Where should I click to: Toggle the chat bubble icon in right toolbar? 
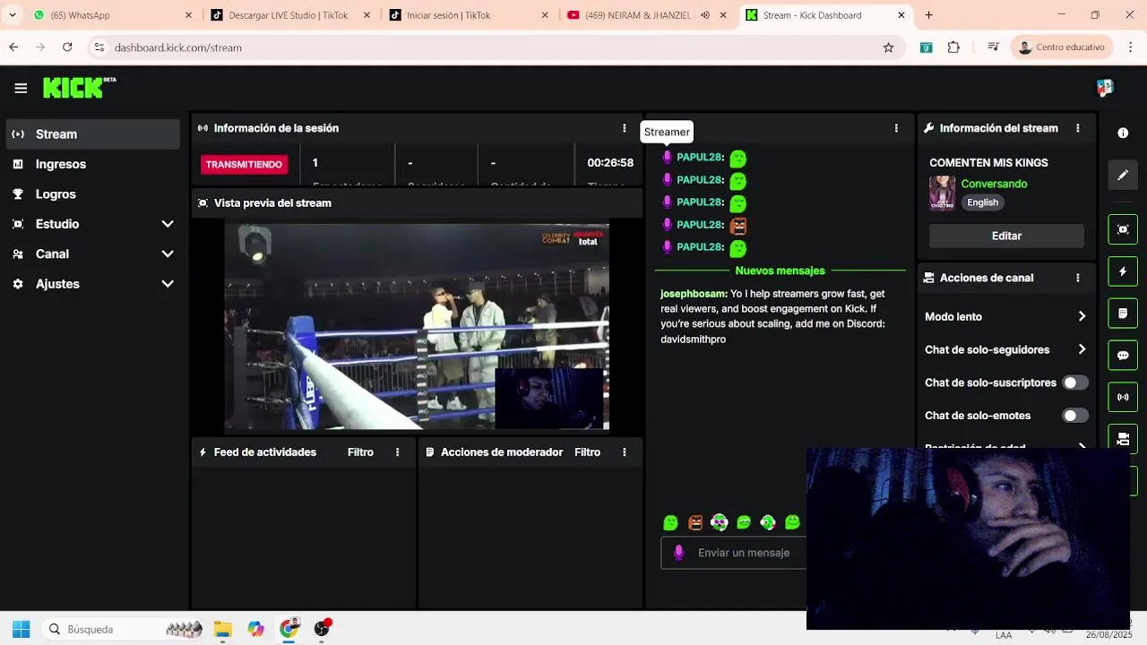click(x=1123, y=356)
